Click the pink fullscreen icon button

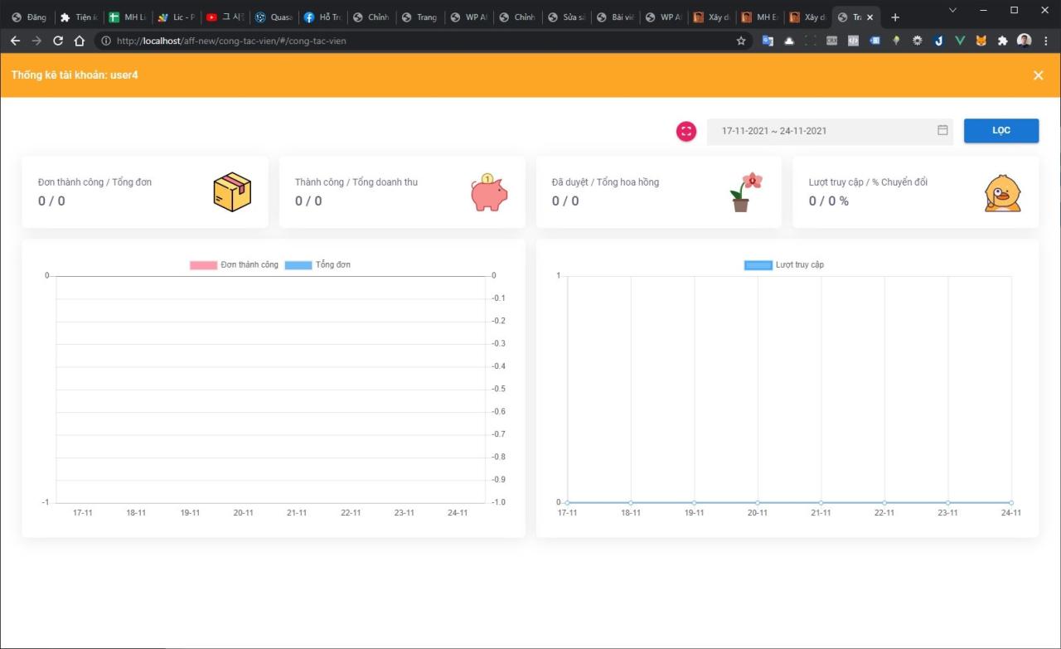coord(686,131)
